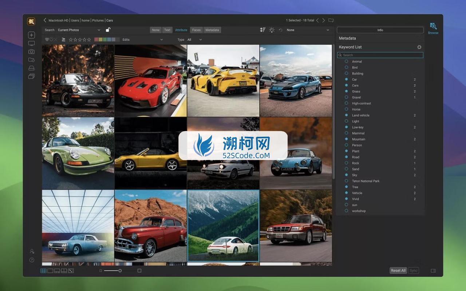Toggle the outlined heart filter

coord(51,39)
